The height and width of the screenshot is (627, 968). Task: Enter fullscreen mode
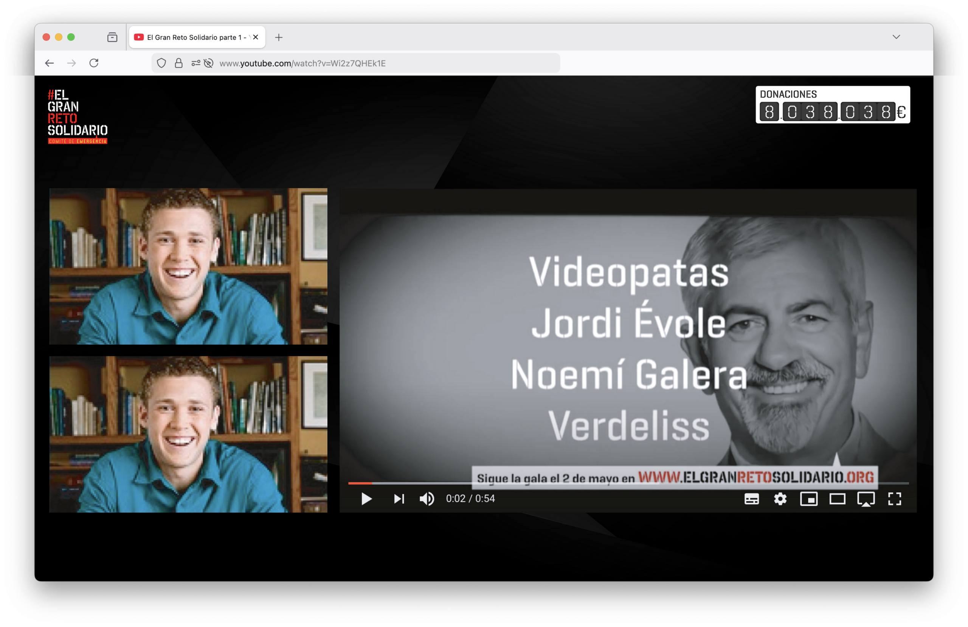[894, 499]
